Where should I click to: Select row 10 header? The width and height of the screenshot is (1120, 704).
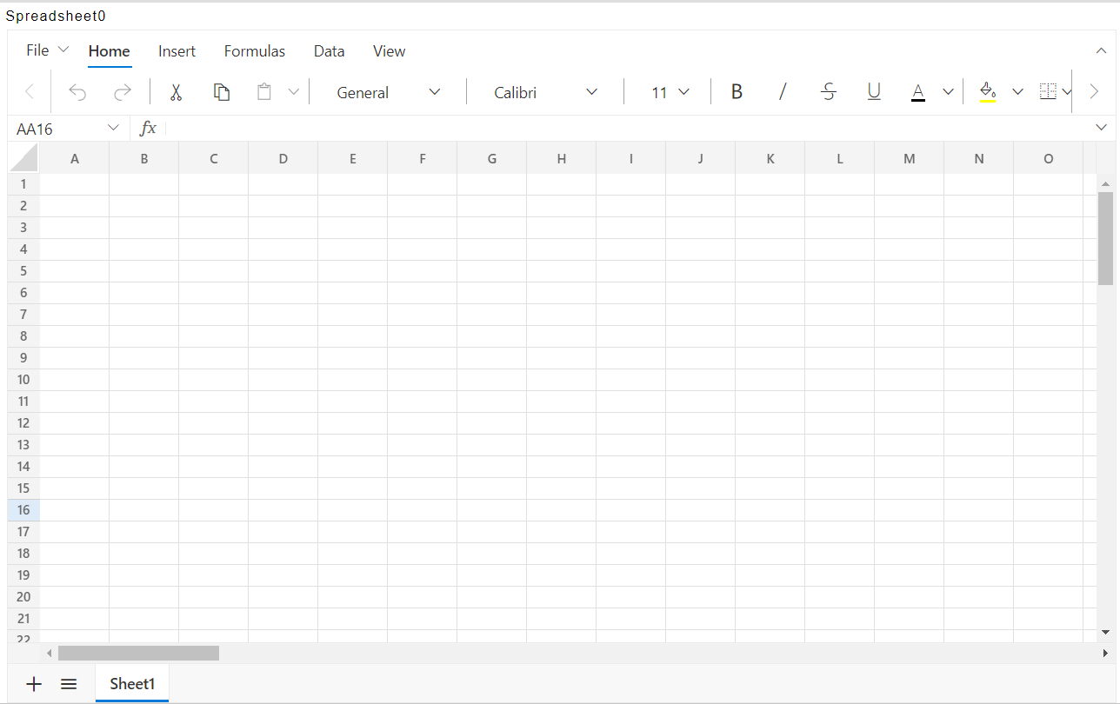point(23,380)
